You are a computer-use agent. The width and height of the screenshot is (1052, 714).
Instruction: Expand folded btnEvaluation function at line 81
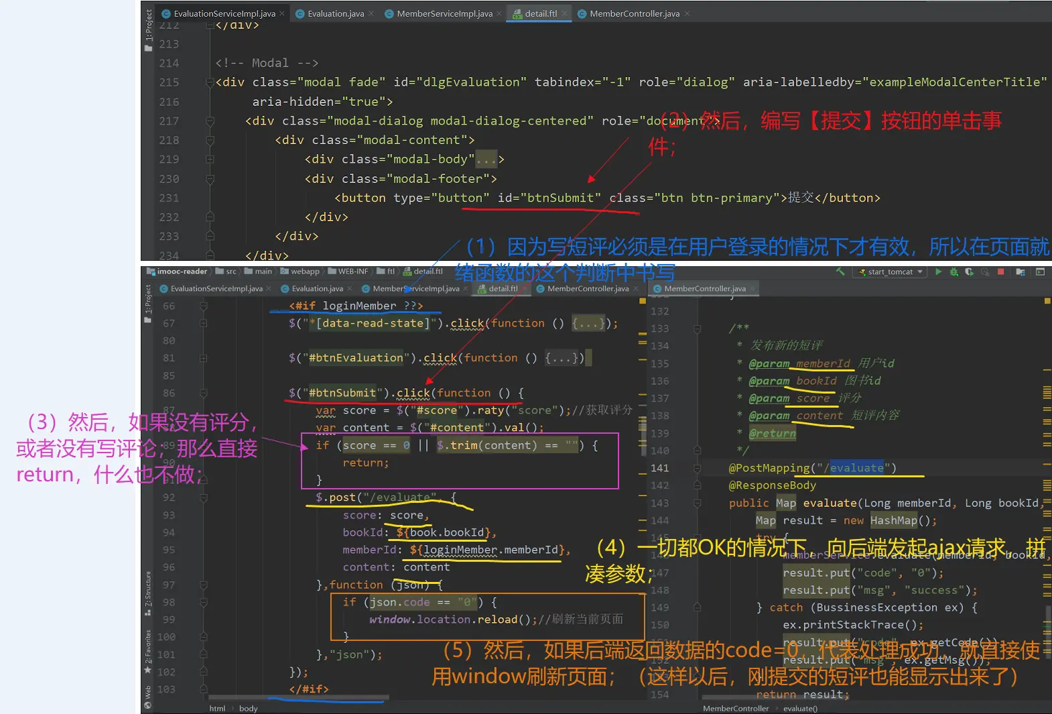click(x=203, y=358)
